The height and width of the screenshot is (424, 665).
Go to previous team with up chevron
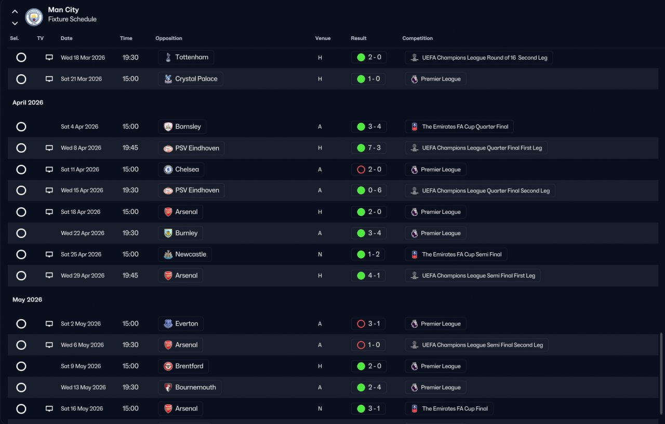coord(15,11)
